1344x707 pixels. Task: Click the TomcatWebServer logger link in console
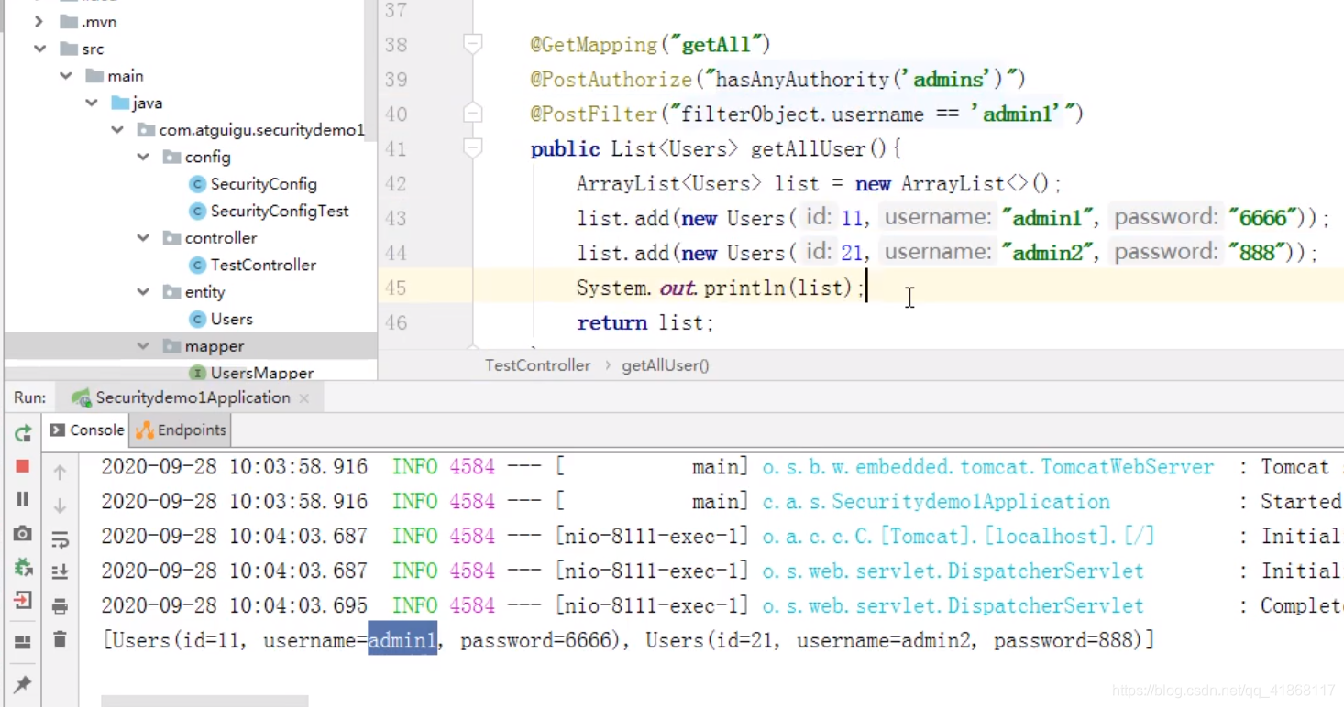[x=988, y=467]
